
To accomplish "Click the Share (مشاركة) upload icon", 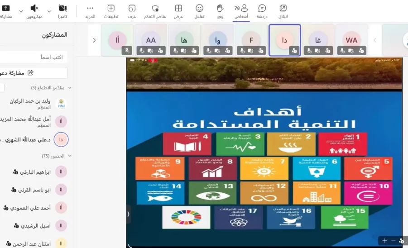I will [x=6, y=8].
